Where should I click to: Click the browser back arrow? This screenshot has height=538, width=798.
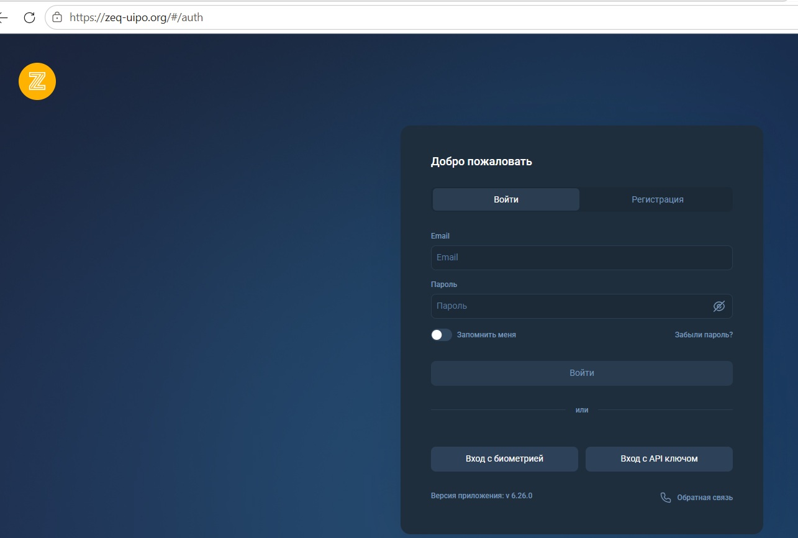click(3, 17)
